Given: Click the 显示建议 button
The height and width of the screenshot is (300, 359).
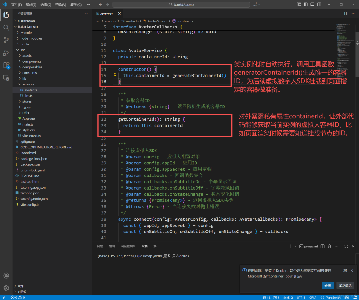Looking at the screenshot, I should coord(345,285).
